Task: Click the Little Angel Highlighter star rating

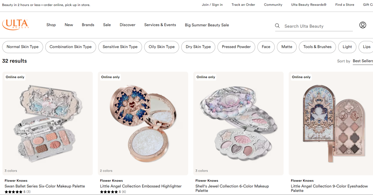Action: (109, 192)
